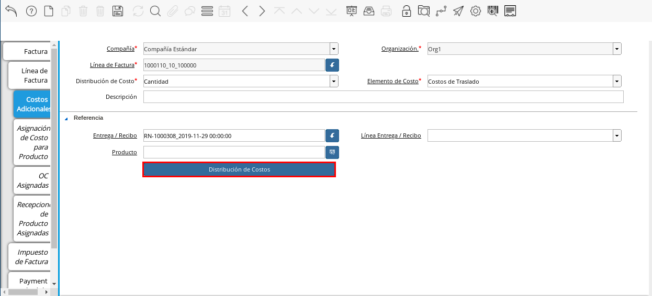This screenshot has width=652, height=296.
Task: Go to the previous tab with the left chevron
Action: 245,11
